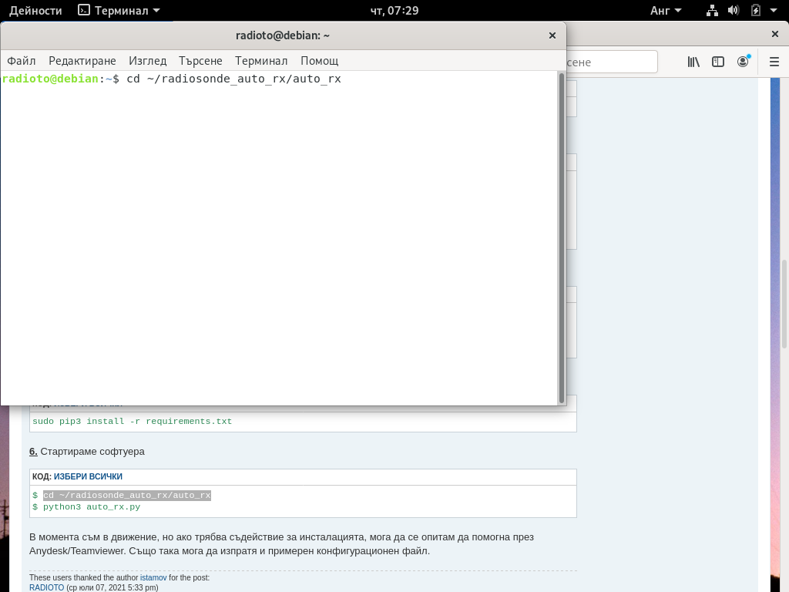This screenshot has width=789, height=592.
Task: Click sudo pip3 install -r requirements.txt code
Action: (x=133, y=422)
